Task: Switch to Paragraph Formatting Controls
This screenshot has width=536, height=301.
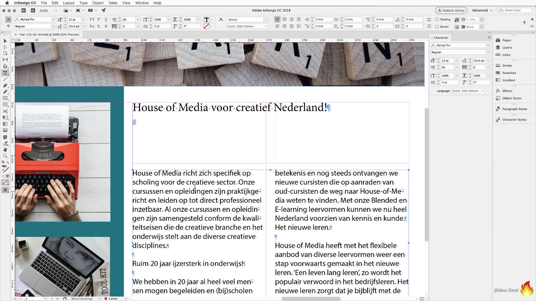Action: point(8,26)
